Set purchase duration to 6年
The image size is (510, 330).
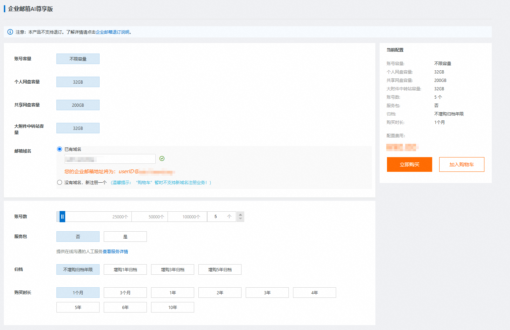click(125, 307)
